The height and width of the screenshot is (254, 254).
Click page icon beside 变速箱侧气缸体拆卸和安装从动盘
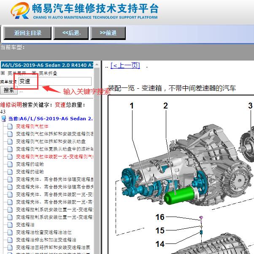[x=10, y=141]
